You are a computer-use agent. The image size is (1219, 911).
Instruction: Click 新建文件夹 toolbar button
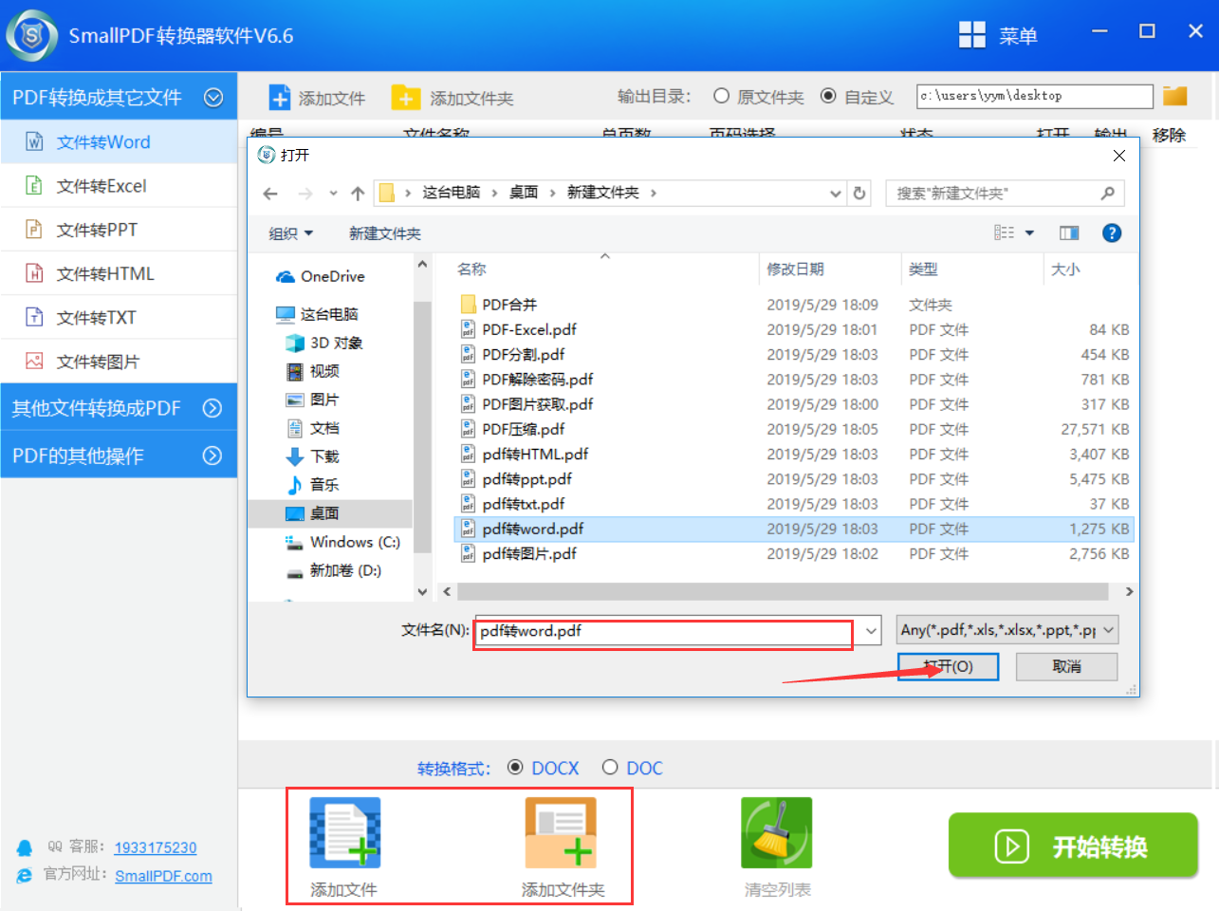pos(385,233)
